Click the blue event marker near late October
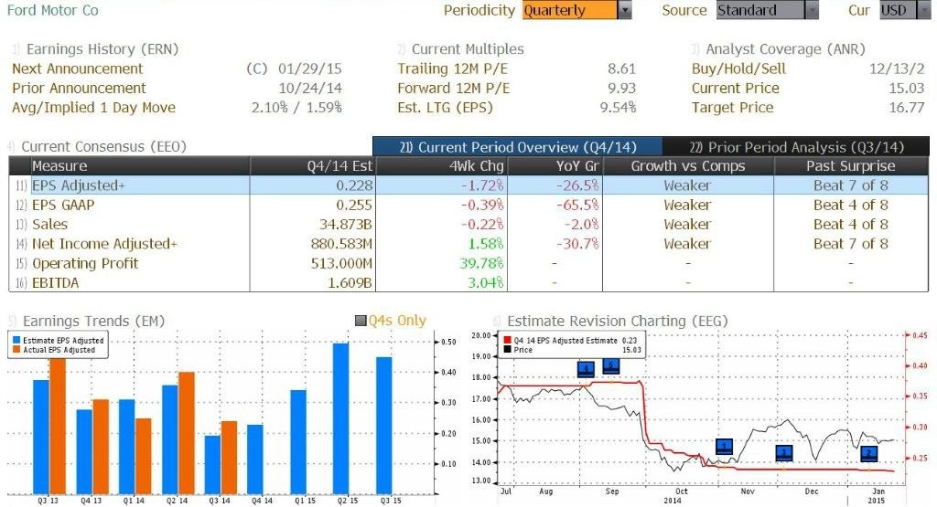Image resolution: width=937 pixels, height=507 pixels. [724, 447]
